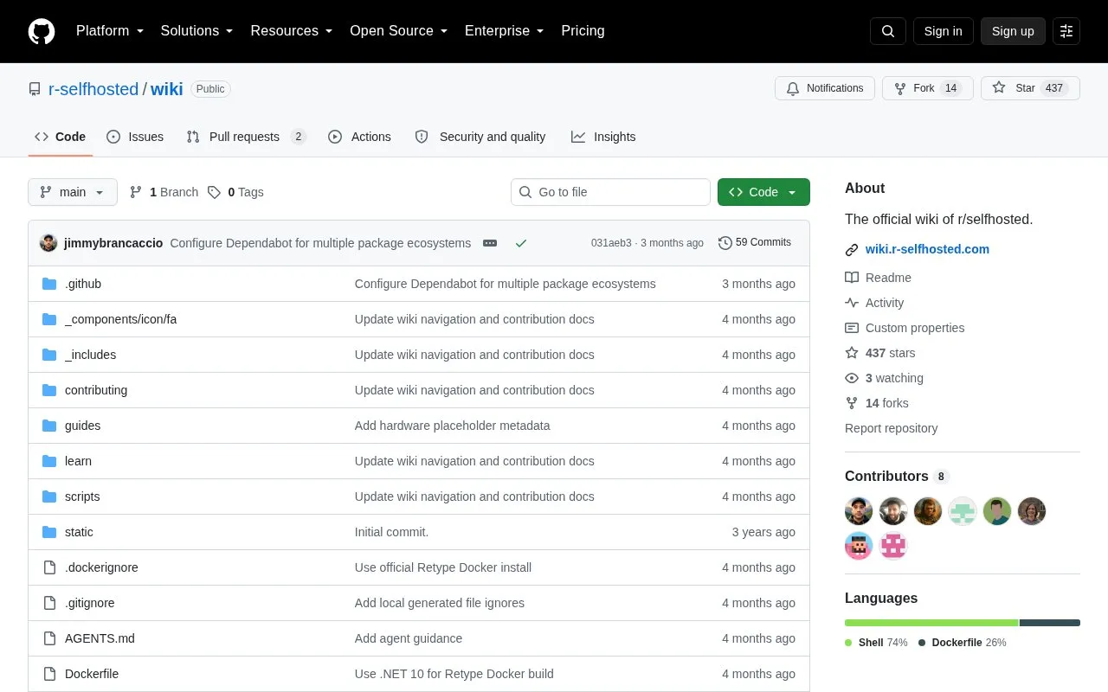This screenshot has width=1108, height=692.
Task: Open the wiki.r-selfhosted.com link
Action: [927, 249]
